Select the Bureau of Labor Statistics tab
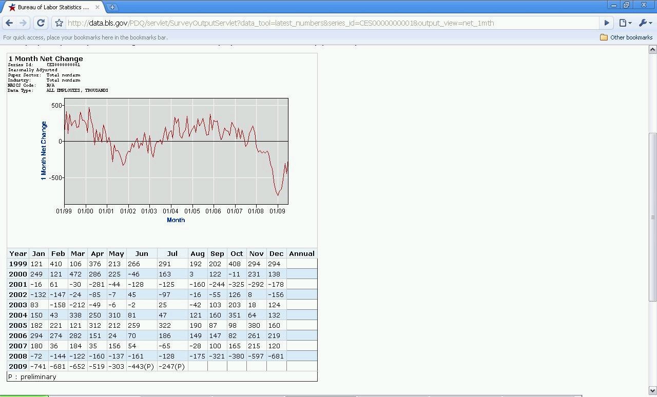The height and width of the screenshot is (397, 657). (x=53, y=7)
